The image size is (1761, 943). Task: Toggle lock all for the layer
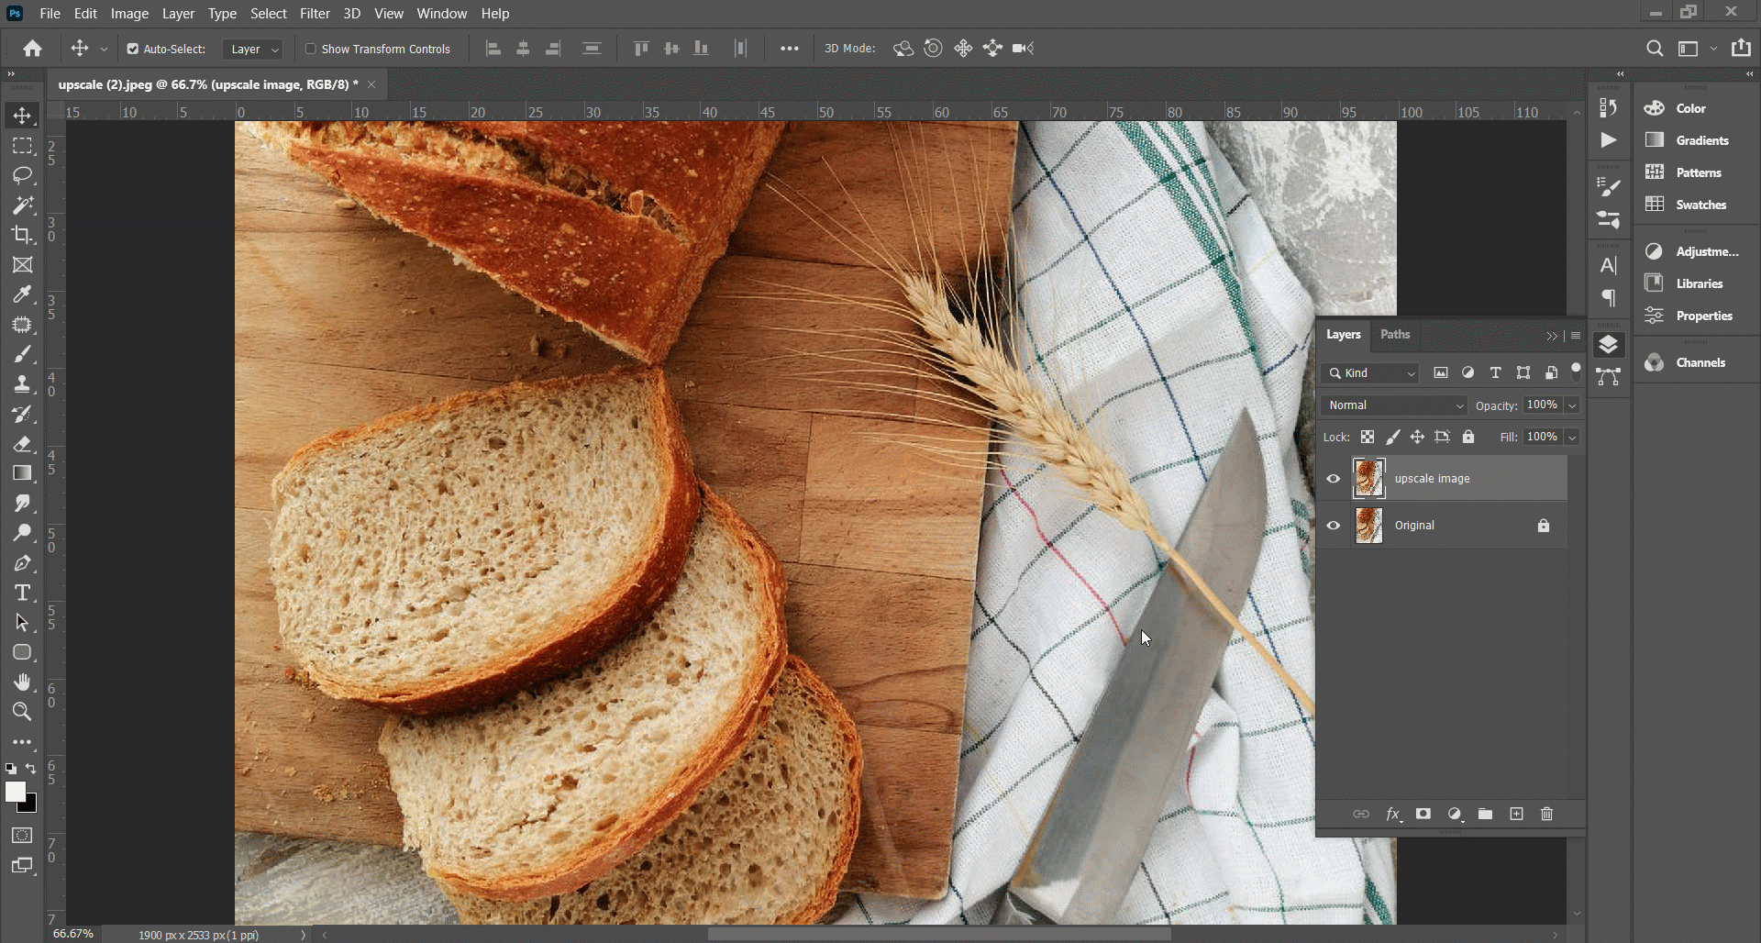pyautogui.click(x=1468, y=437)
